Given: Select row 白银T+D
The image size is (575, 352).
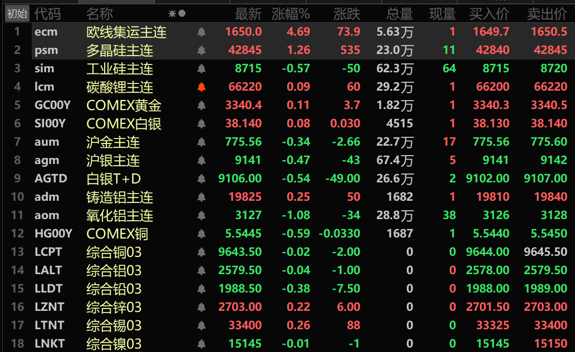Looking at the screenshot, I should (x=289, y=179).
